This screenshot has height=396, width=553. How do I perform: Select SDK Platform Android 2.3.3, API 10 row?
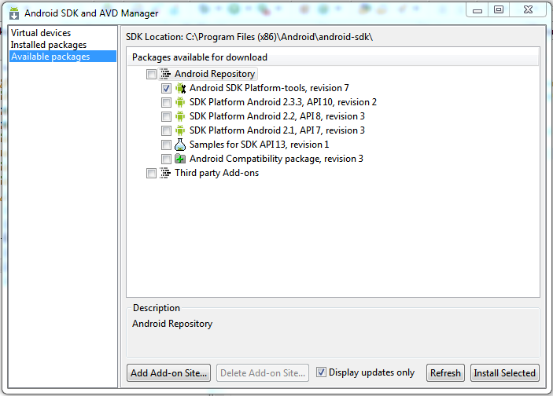(283, 102)
